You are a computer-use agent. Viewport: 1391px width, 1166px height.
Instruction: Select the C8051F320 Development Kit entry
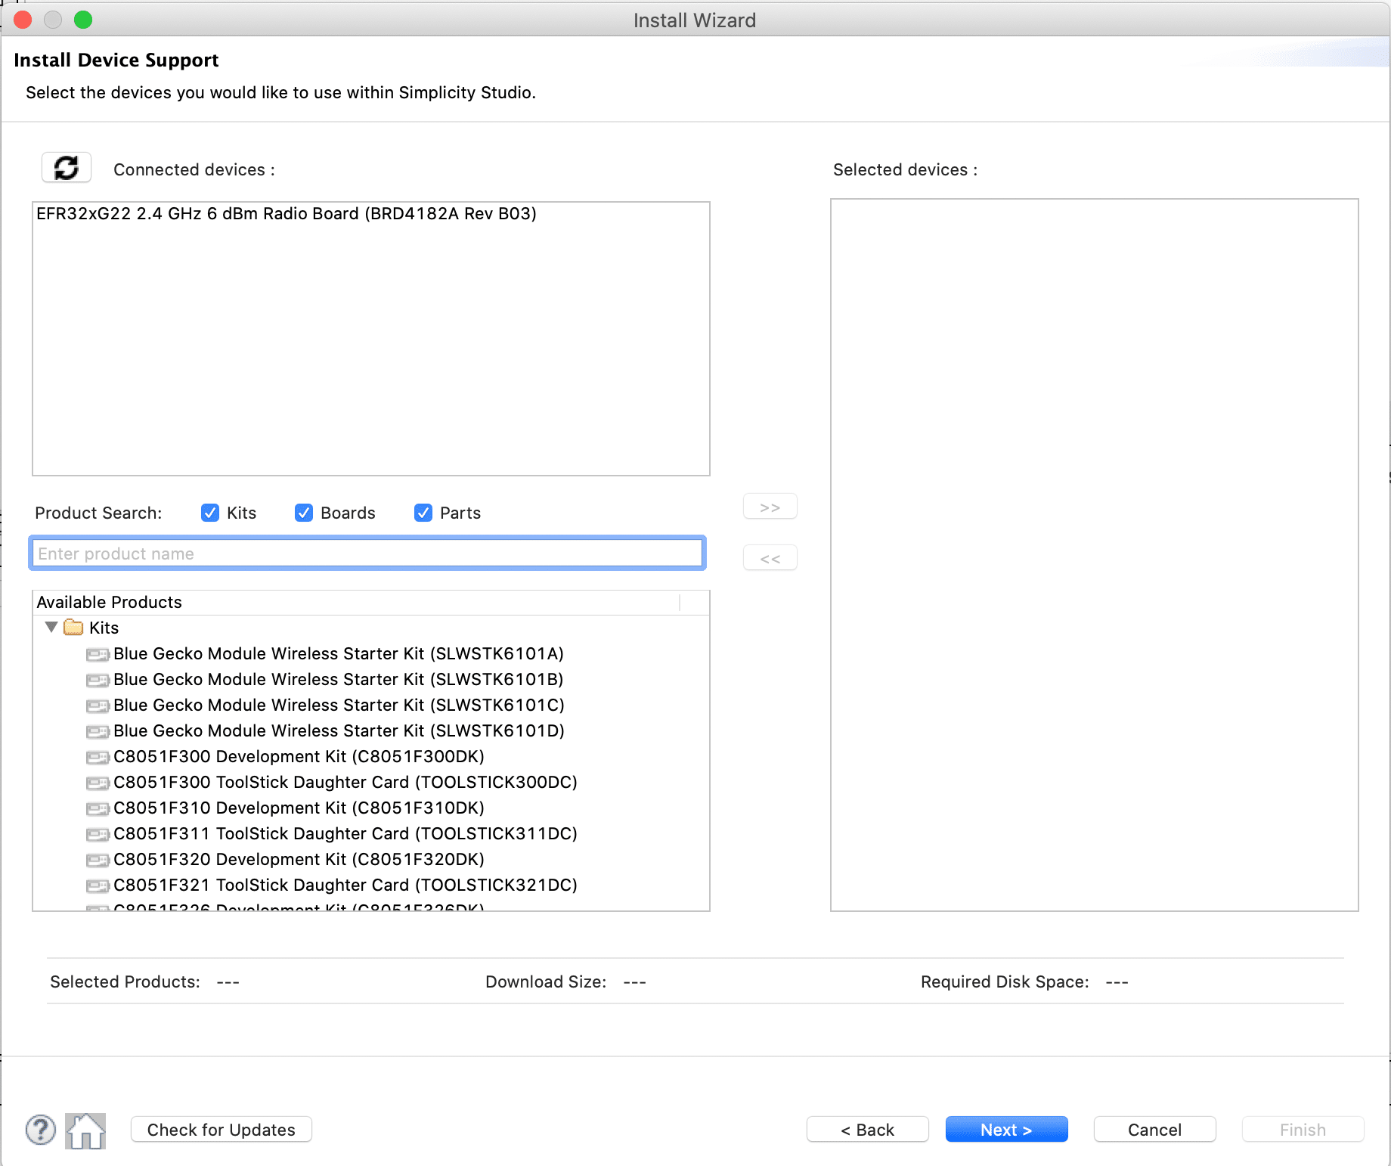[299, 860]
